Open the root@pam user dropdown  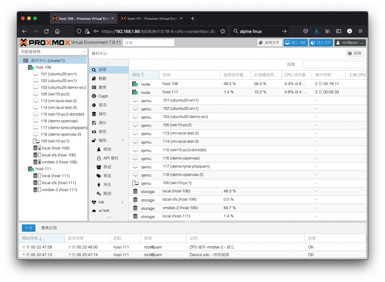(x=350, y=43)
